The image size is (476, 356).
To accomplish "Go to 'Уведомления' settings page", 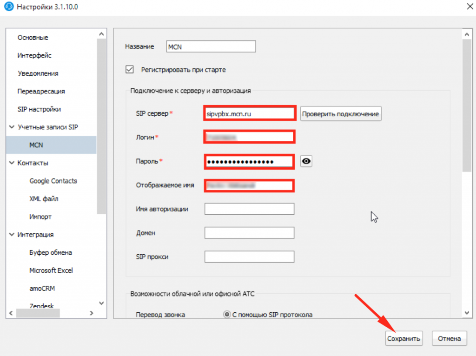I will pyautogui.click(x=38, y=73).
